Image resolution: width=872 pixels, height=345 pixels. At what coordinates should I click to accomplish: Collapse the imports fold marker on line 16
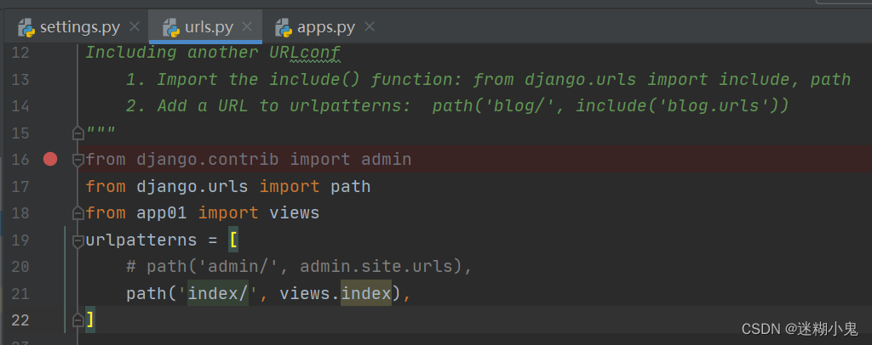pos(77,160)
